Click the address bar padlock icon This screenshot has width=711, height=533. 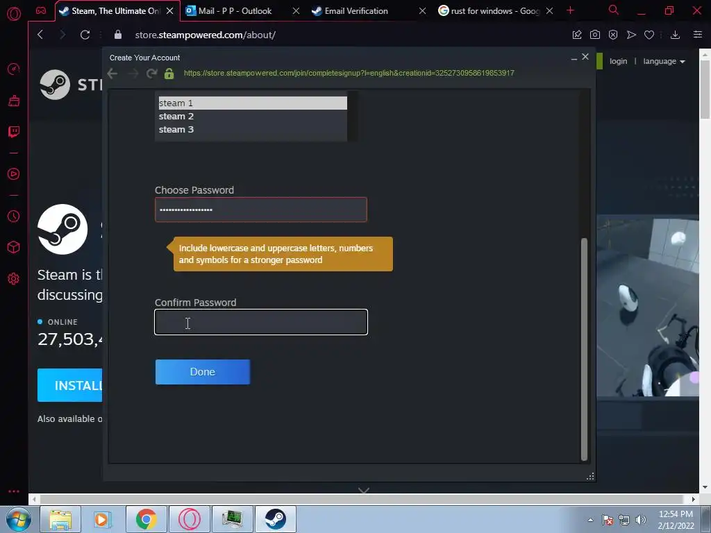coord(118,35)
